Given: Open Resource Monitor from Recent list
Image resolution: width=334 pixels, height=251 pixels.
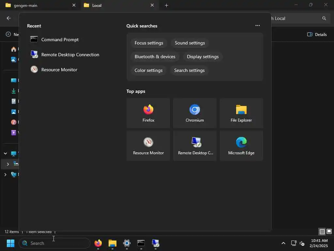Looking at the screenshot, I should pyautogui.click(x=54, y=70).
